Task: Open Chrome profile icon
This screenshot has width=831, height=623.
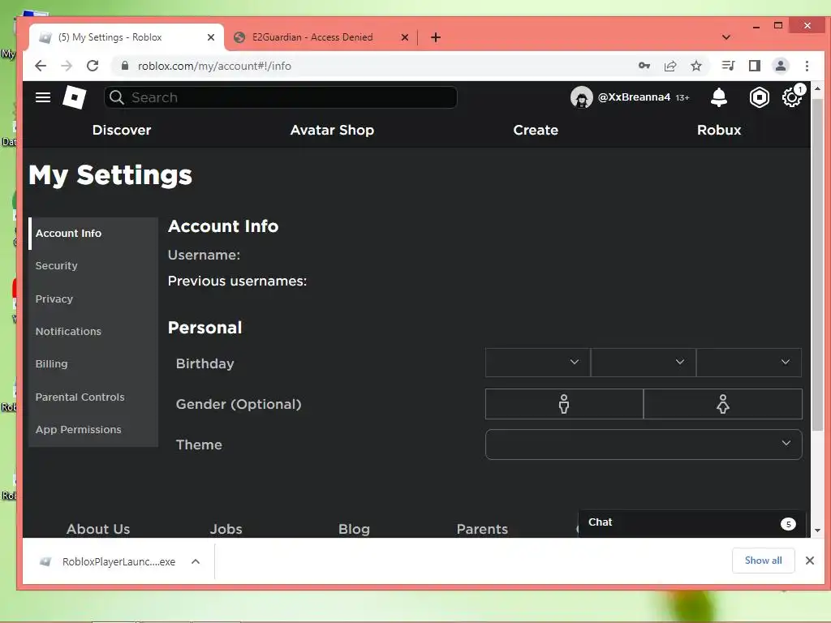Action: tap(781, 66)
